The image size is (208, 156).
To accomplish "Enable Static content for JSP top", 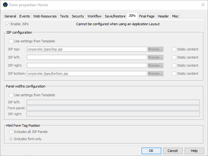I will pyautogui.click(x=174, y=49).
